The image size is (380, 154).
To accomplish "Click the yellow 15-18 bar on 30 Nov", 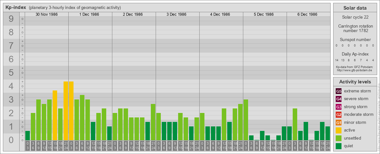I will coord(55,115).
